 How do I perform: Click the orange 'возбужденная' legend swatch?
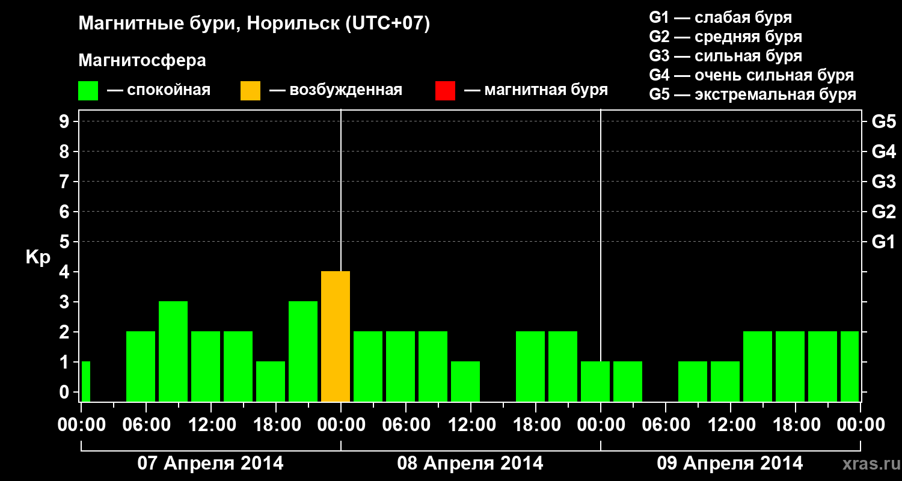pos(250,91)
